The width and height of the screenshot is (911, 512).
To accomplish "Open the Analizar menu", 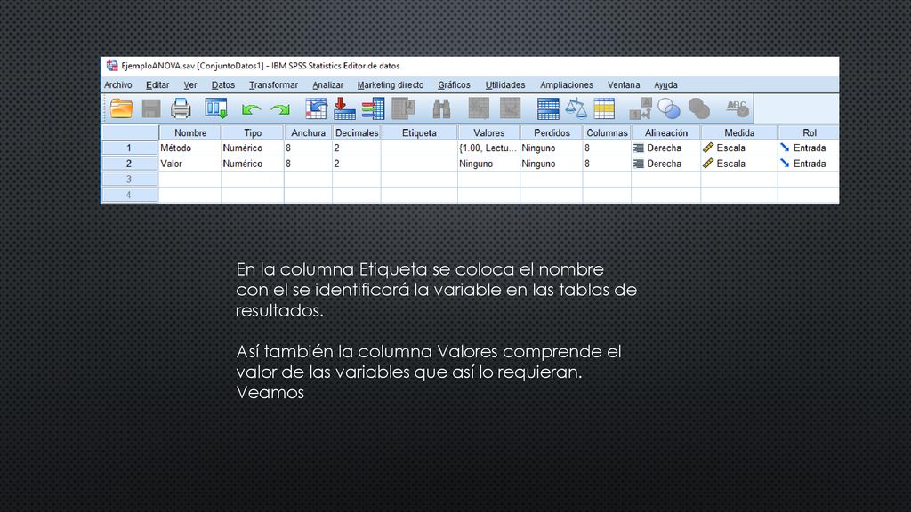I will click(x=327, y=84).
